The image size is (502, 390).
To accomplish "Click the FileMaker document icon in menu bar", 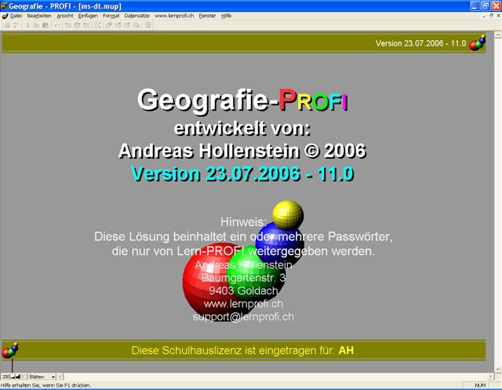I will [x=5, y=16].
